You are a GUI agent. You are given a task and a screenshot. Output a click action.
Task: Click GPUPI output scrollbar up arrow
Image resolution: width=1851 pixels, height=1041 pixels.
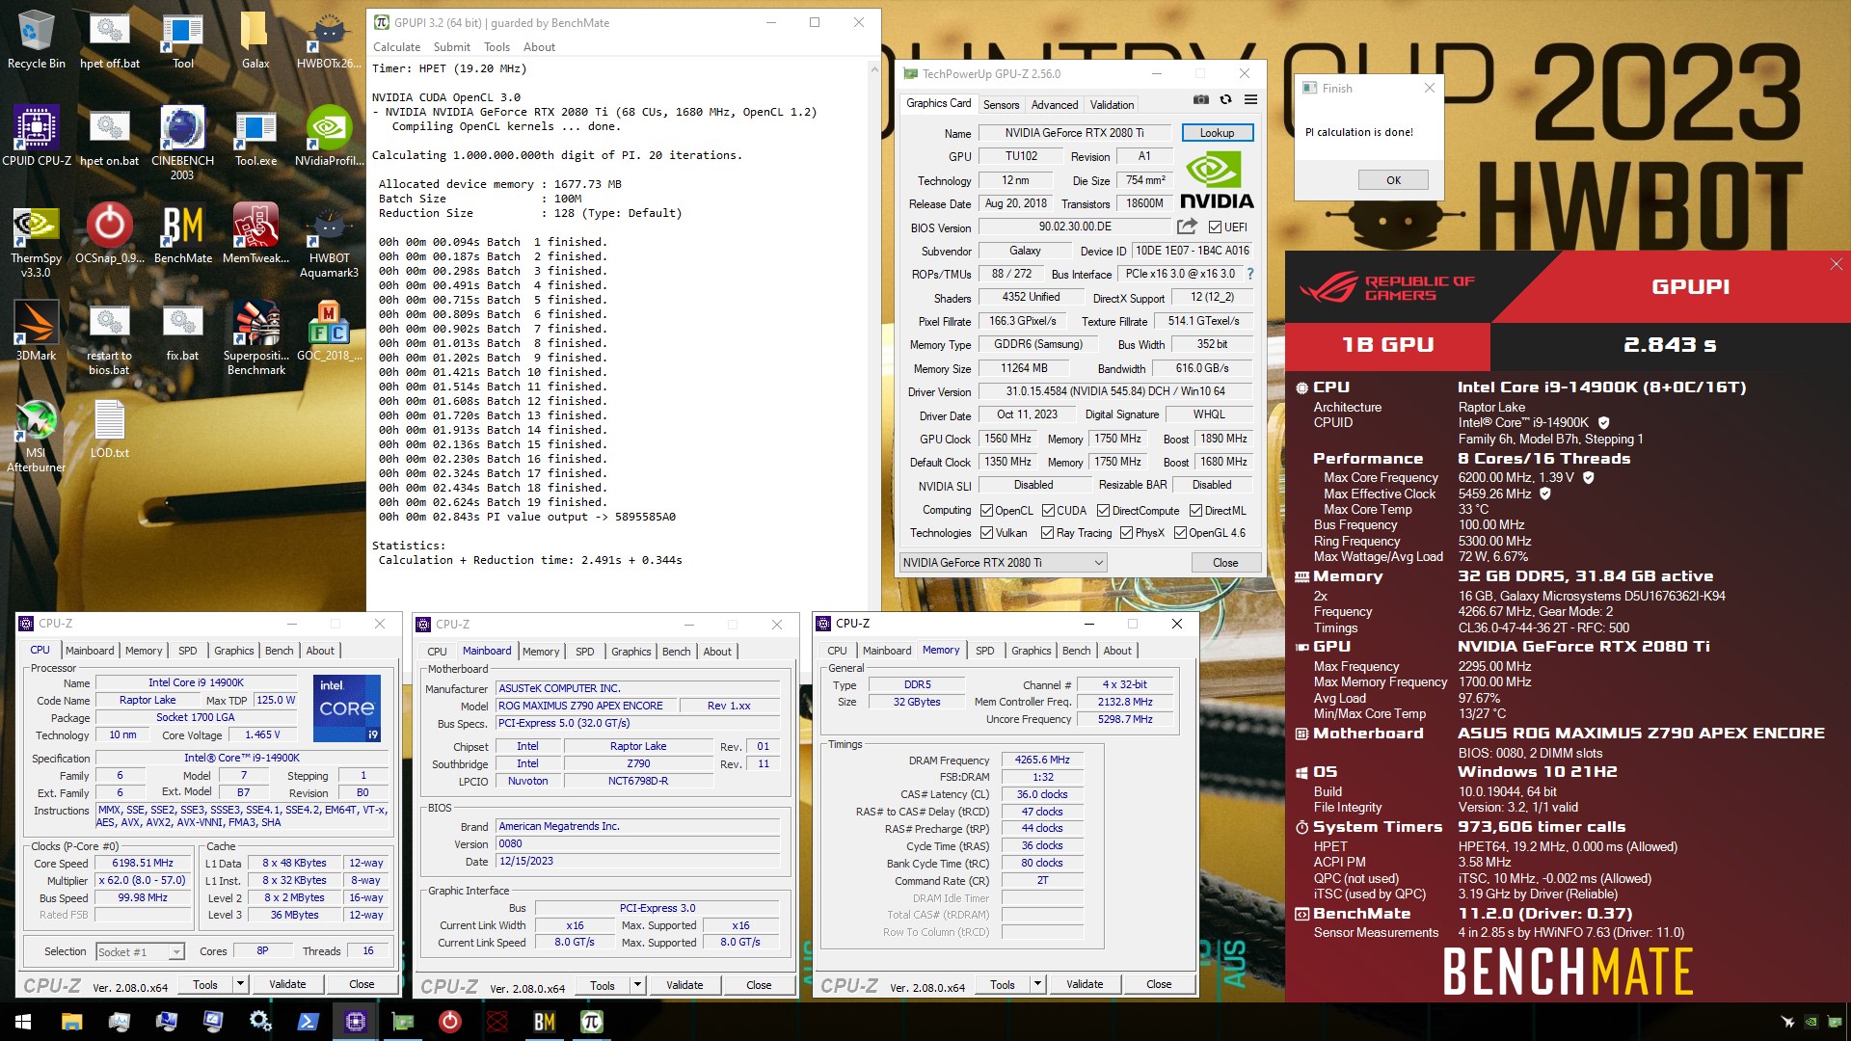pos(874,69)
